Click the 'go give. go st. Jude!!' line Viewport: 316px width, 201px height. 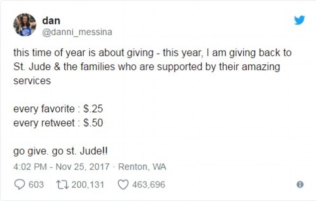click(60, 151)
